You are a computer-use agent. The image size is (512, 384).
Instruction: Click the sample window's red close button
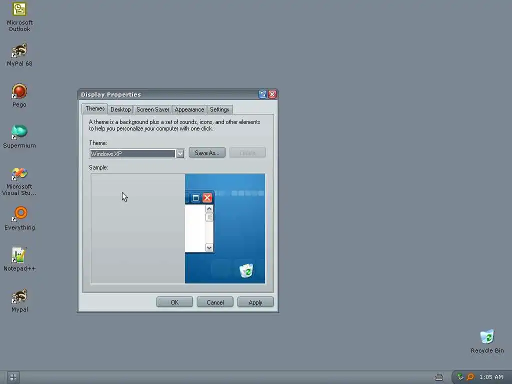[x=207, y=198]
